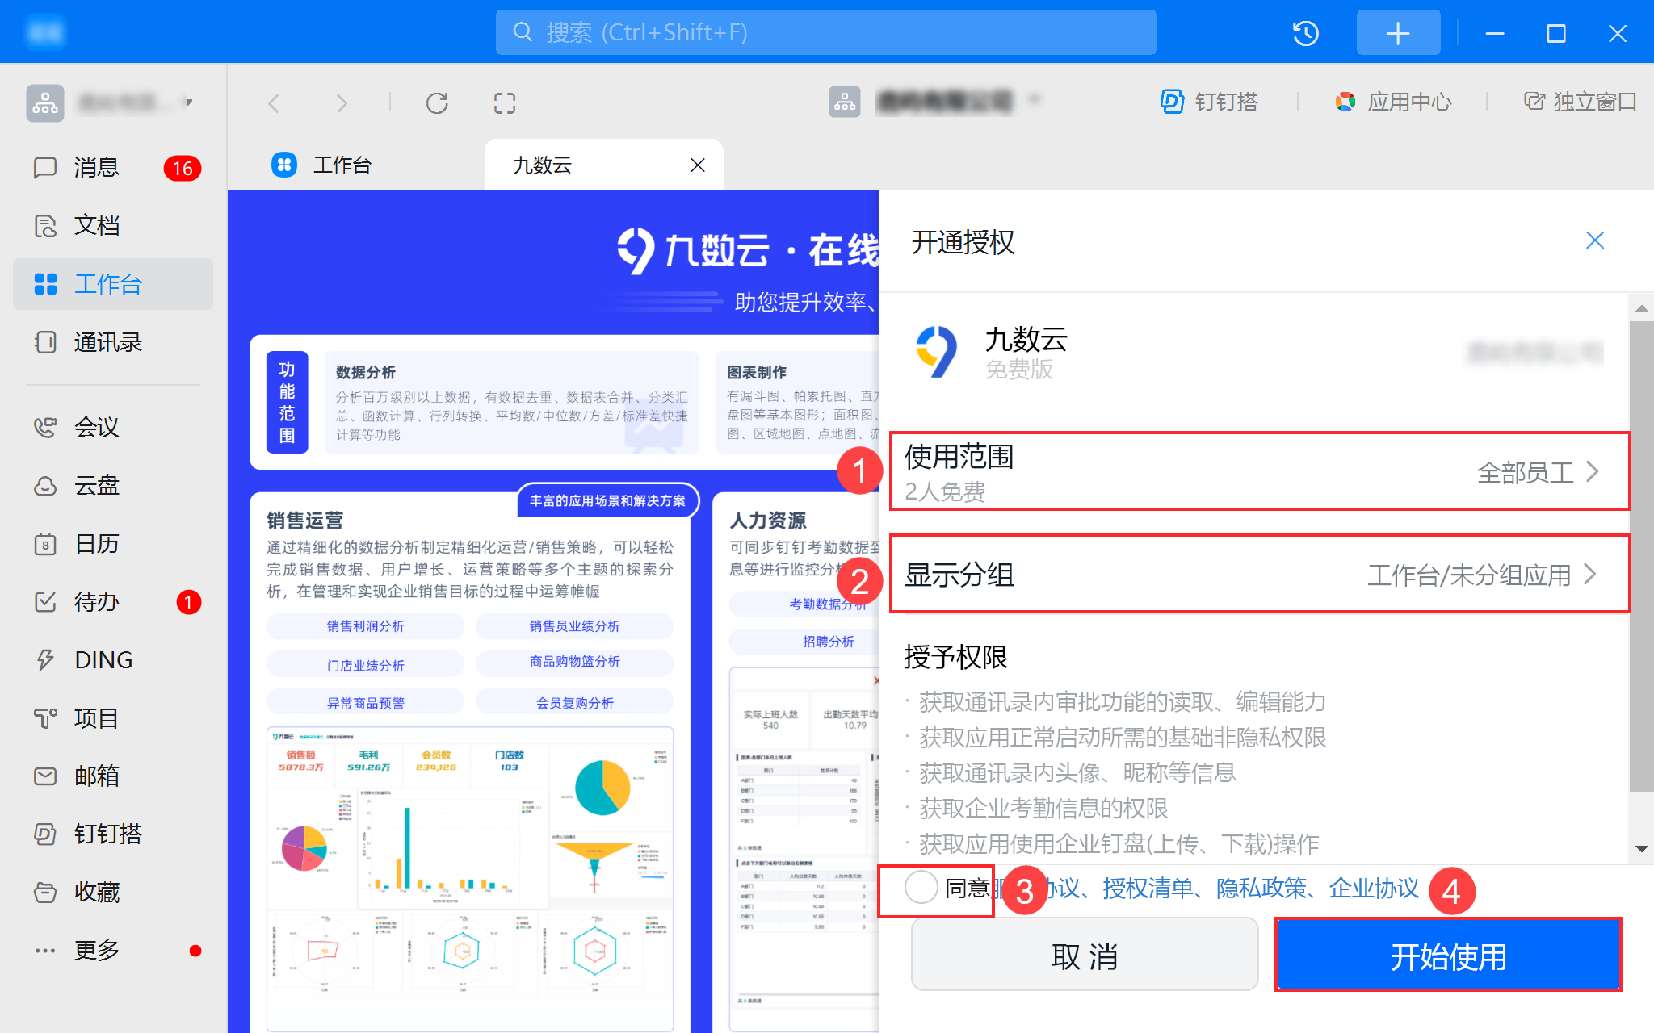Open 云盘 in the sidebar
The width and height of the screenshot is (1654, 1033).
coord(96,486)
